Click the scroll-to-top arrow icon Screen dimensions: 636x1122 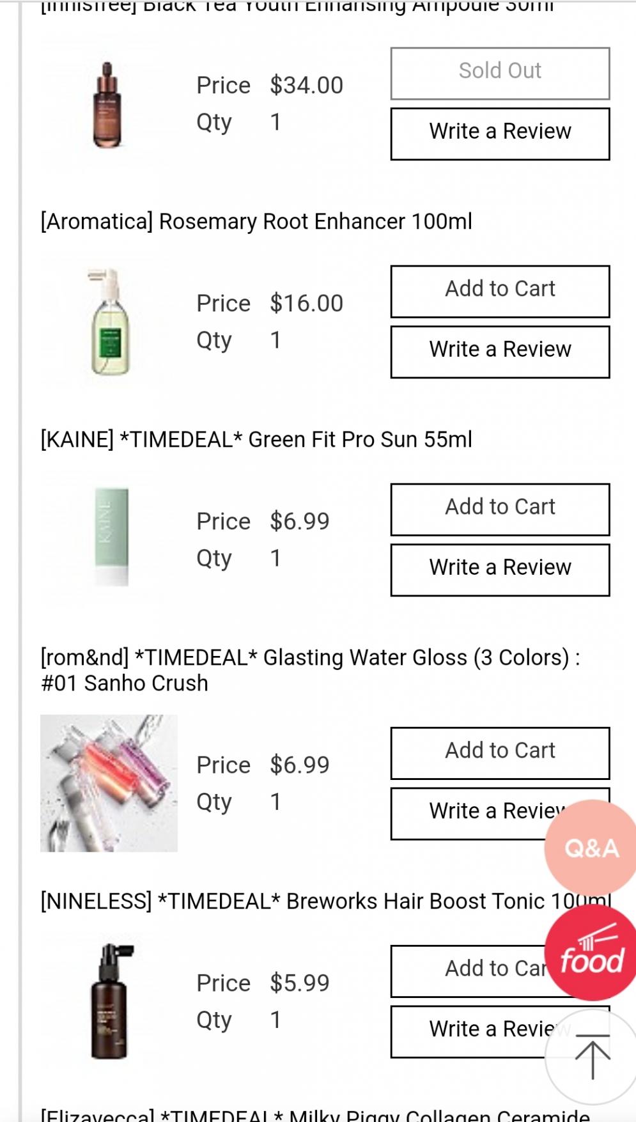(591, 1056)
